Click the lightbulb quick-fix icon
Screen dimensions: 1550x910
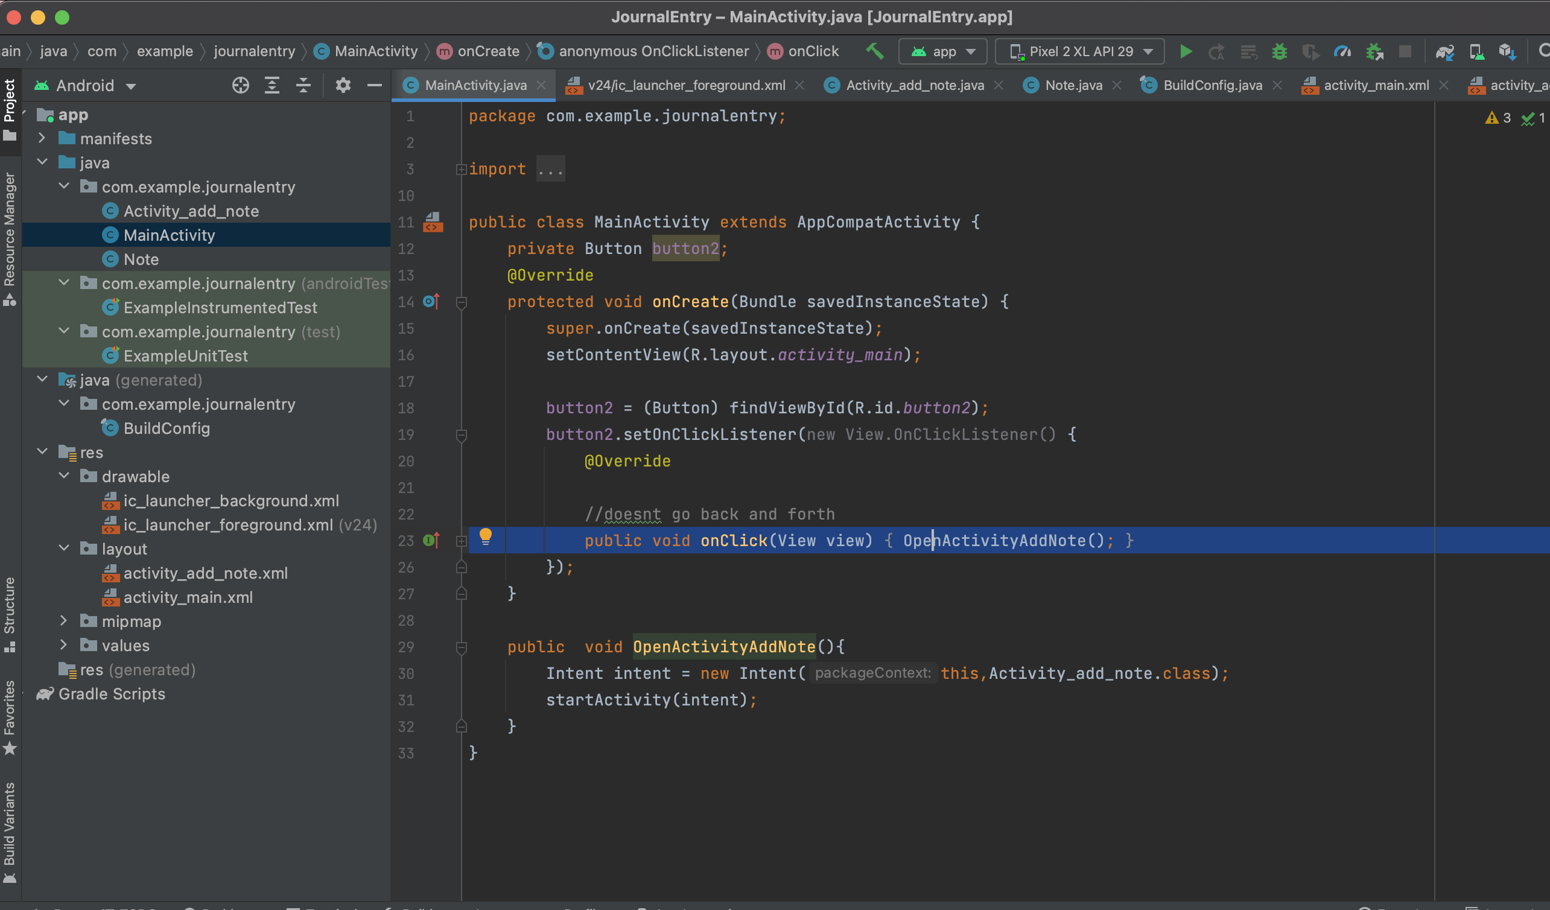[485, 536]
